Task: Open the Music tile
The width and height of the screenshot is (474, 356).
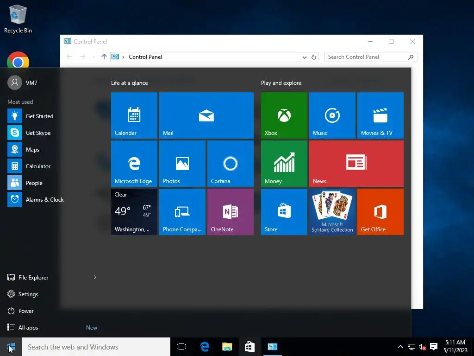Action: 332,115
